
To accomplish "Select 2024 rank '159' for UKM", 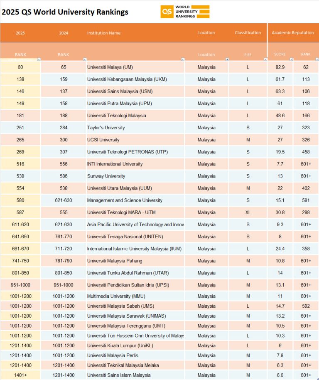I will coord(64,79).
